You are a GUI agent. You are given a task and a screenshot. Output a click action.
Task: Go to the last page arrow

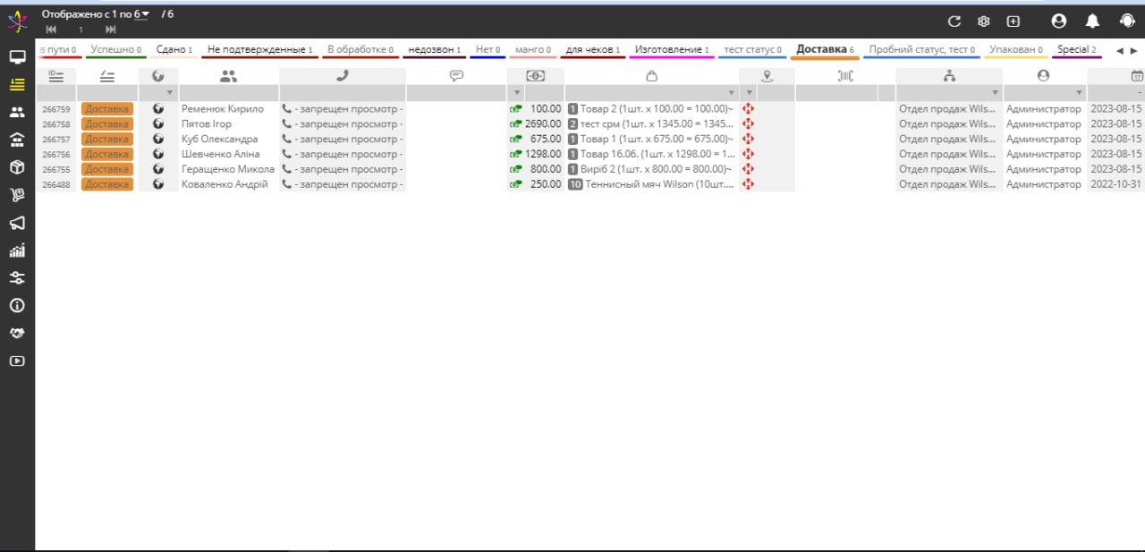tap(111, 30)
